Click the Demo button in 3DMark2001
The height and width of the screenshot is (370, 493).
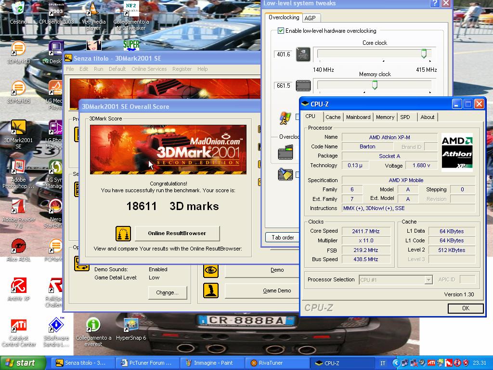click(x=262, y=270)
